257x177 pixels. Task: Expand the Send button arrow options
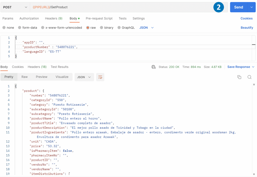click(x=251, y=7)
